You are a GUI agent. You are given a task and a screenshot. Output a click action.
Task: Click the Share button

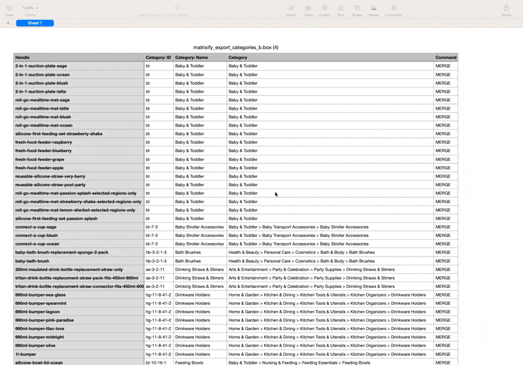coord(506,9)
